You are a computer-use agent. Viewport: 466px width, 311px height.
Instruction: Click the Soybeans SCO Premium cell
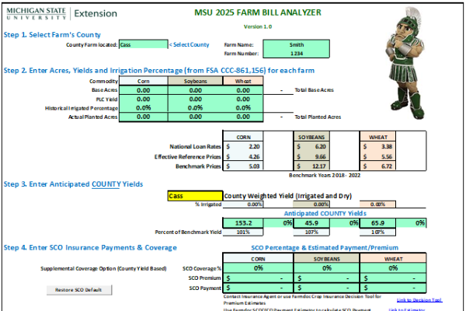(x=327, y=278)
